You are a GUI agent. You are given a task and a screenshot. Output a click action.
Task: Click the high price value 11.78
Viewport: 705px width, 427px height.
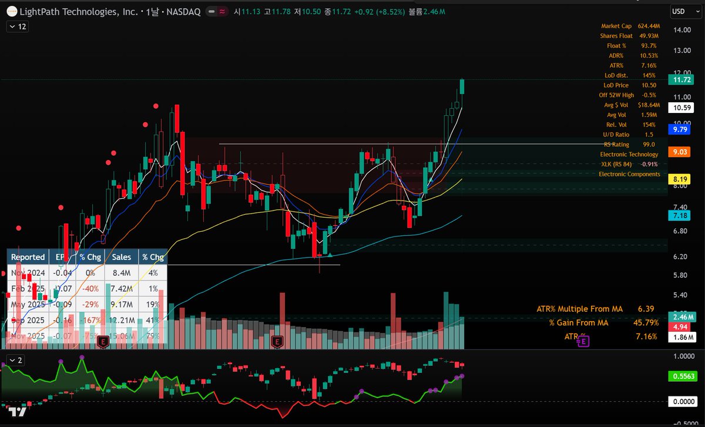[x=281, y=11]
